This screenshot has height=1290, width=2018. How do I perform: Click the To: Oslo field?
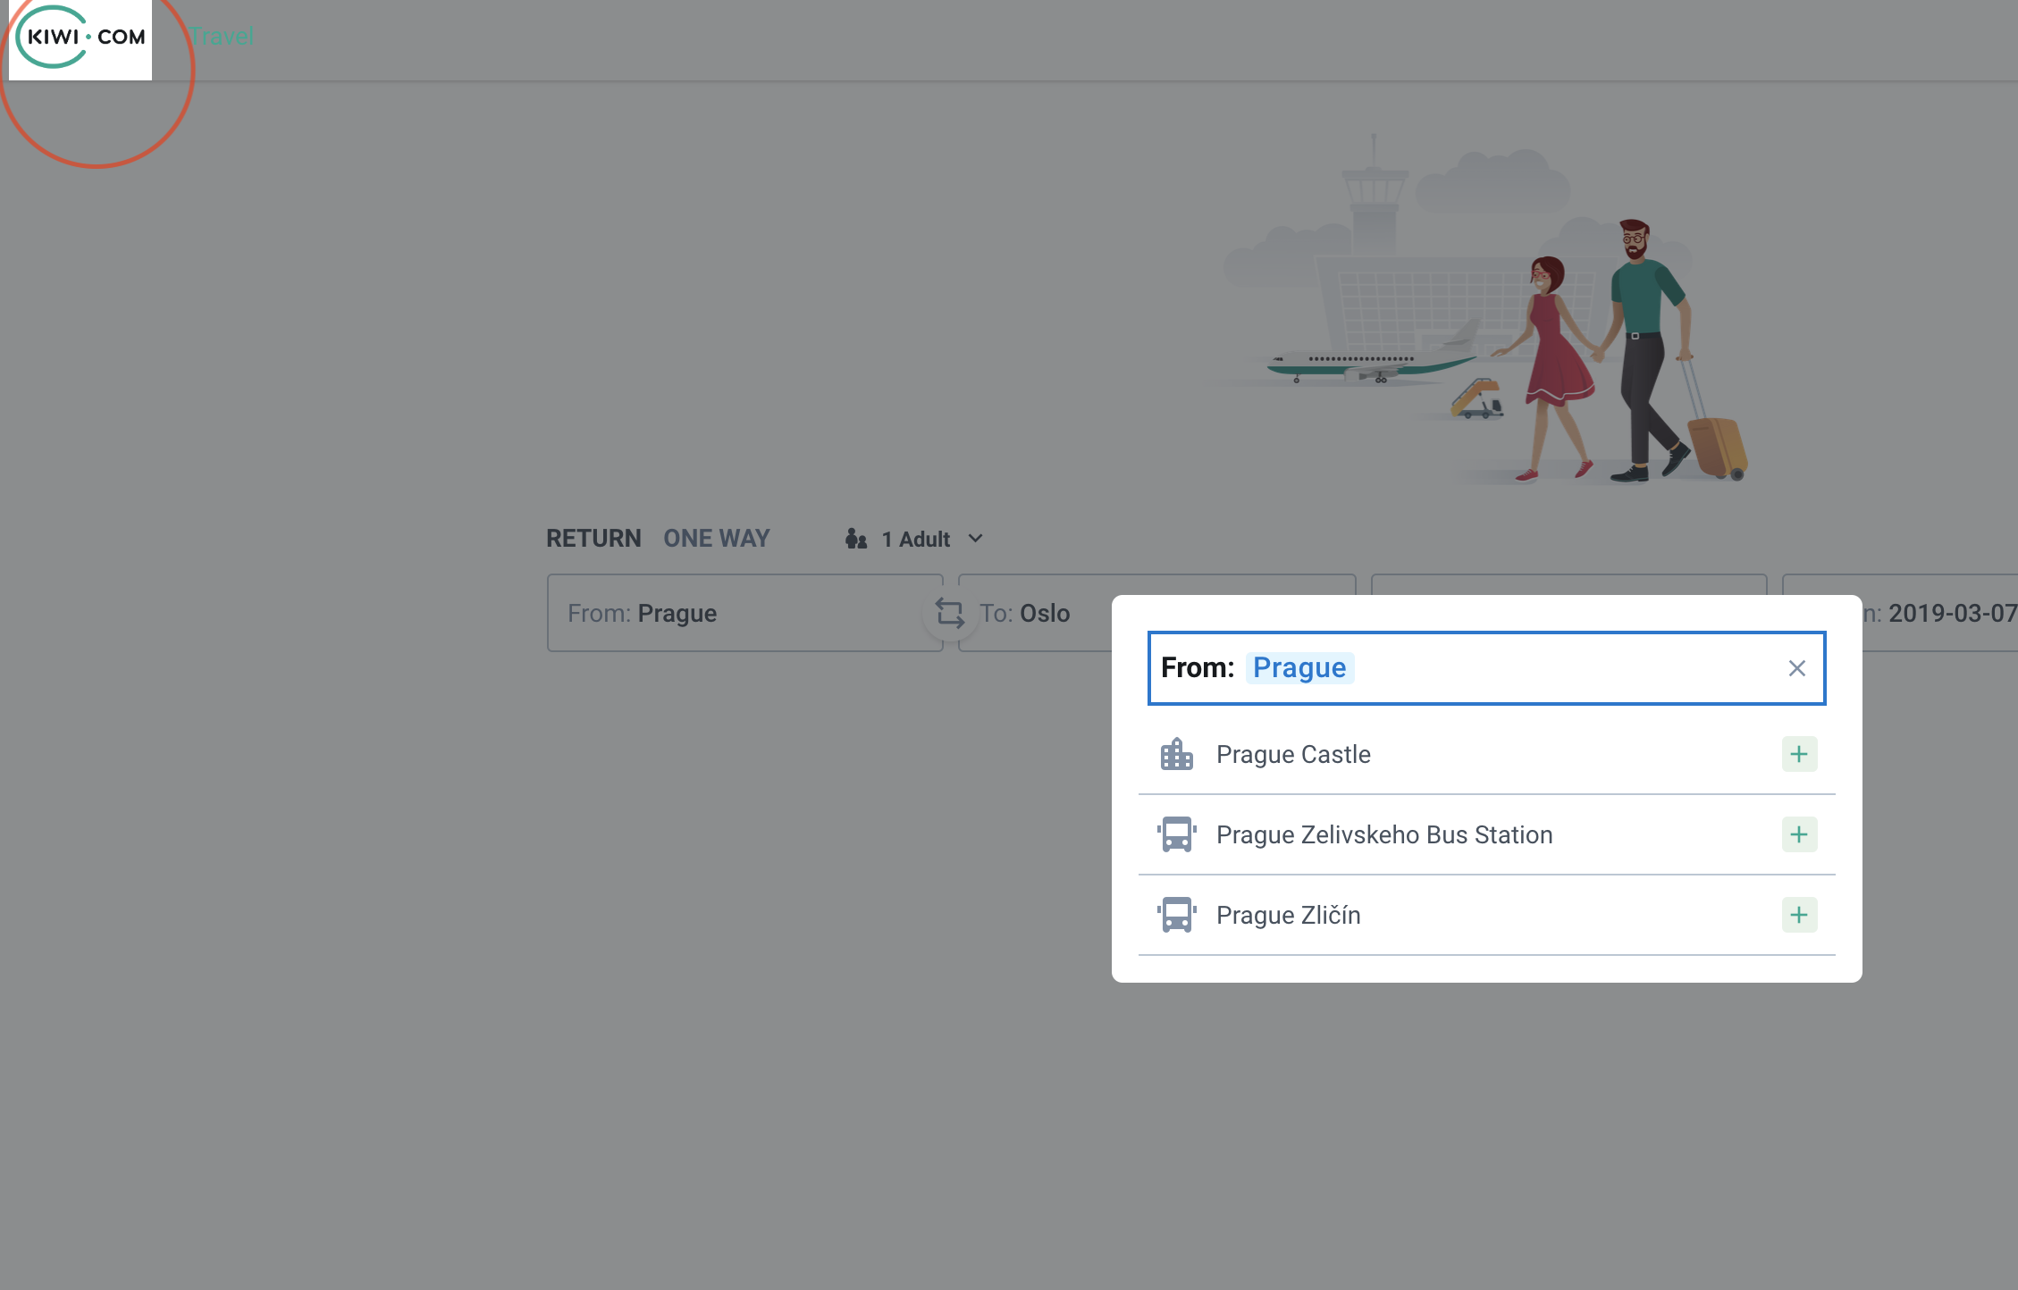pyautogui.click(x=1037, y=614)
